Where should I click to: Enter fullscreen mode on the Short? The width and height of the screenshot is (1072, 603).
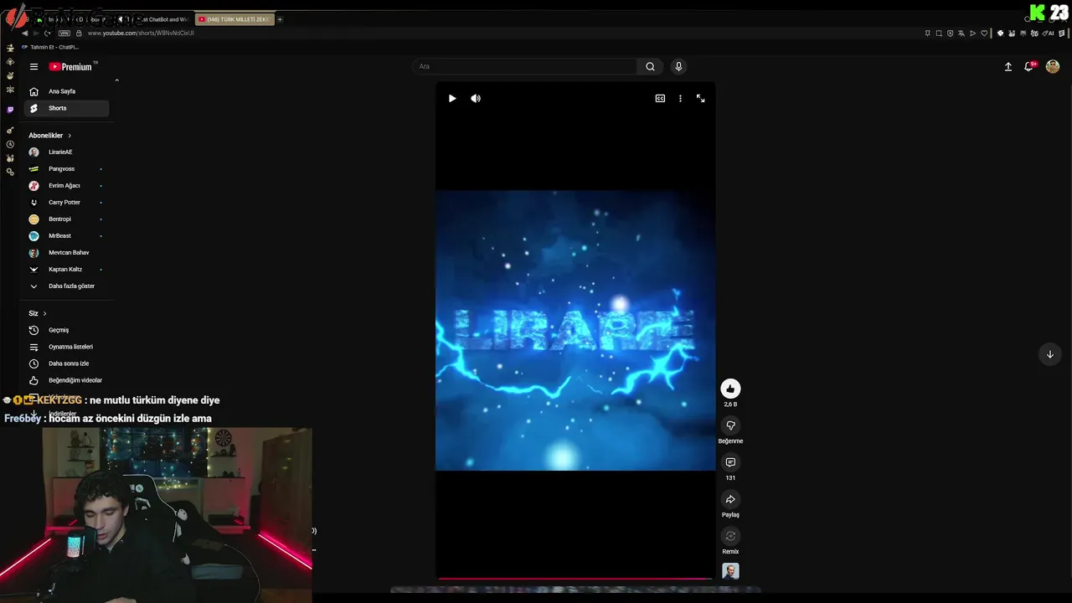pyautogui.click(x=701, y=99)
